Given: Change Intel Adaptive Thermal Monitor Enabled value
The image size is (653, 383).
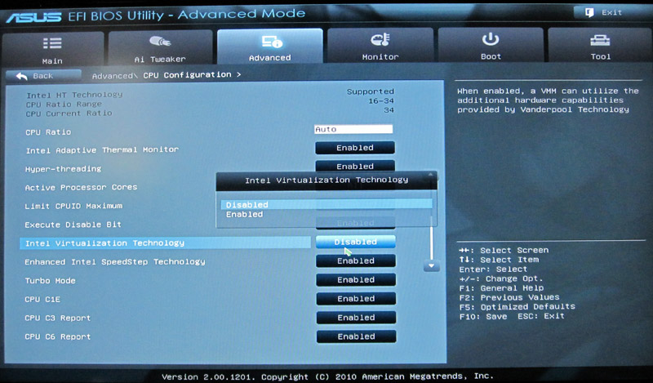Looking at the screenshot, I should pos(355,148).
